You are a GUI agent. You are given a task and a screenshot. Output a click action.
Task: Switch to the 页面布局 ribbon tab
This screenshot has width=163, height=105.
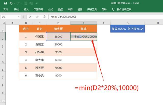pyautogui.click(x=38, y=10)
